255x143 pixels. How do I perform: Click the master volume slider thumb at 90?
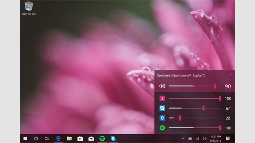coord(215,86)
